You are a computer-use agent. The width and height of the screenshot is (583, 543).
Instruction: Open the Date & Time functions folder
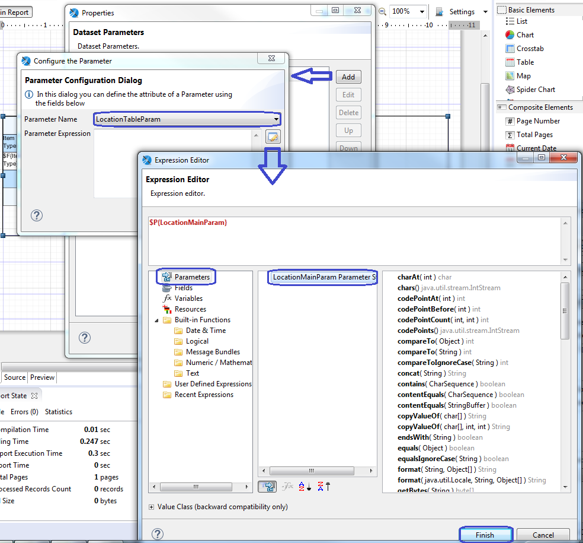pyautogui.click(x=200, y=331)
